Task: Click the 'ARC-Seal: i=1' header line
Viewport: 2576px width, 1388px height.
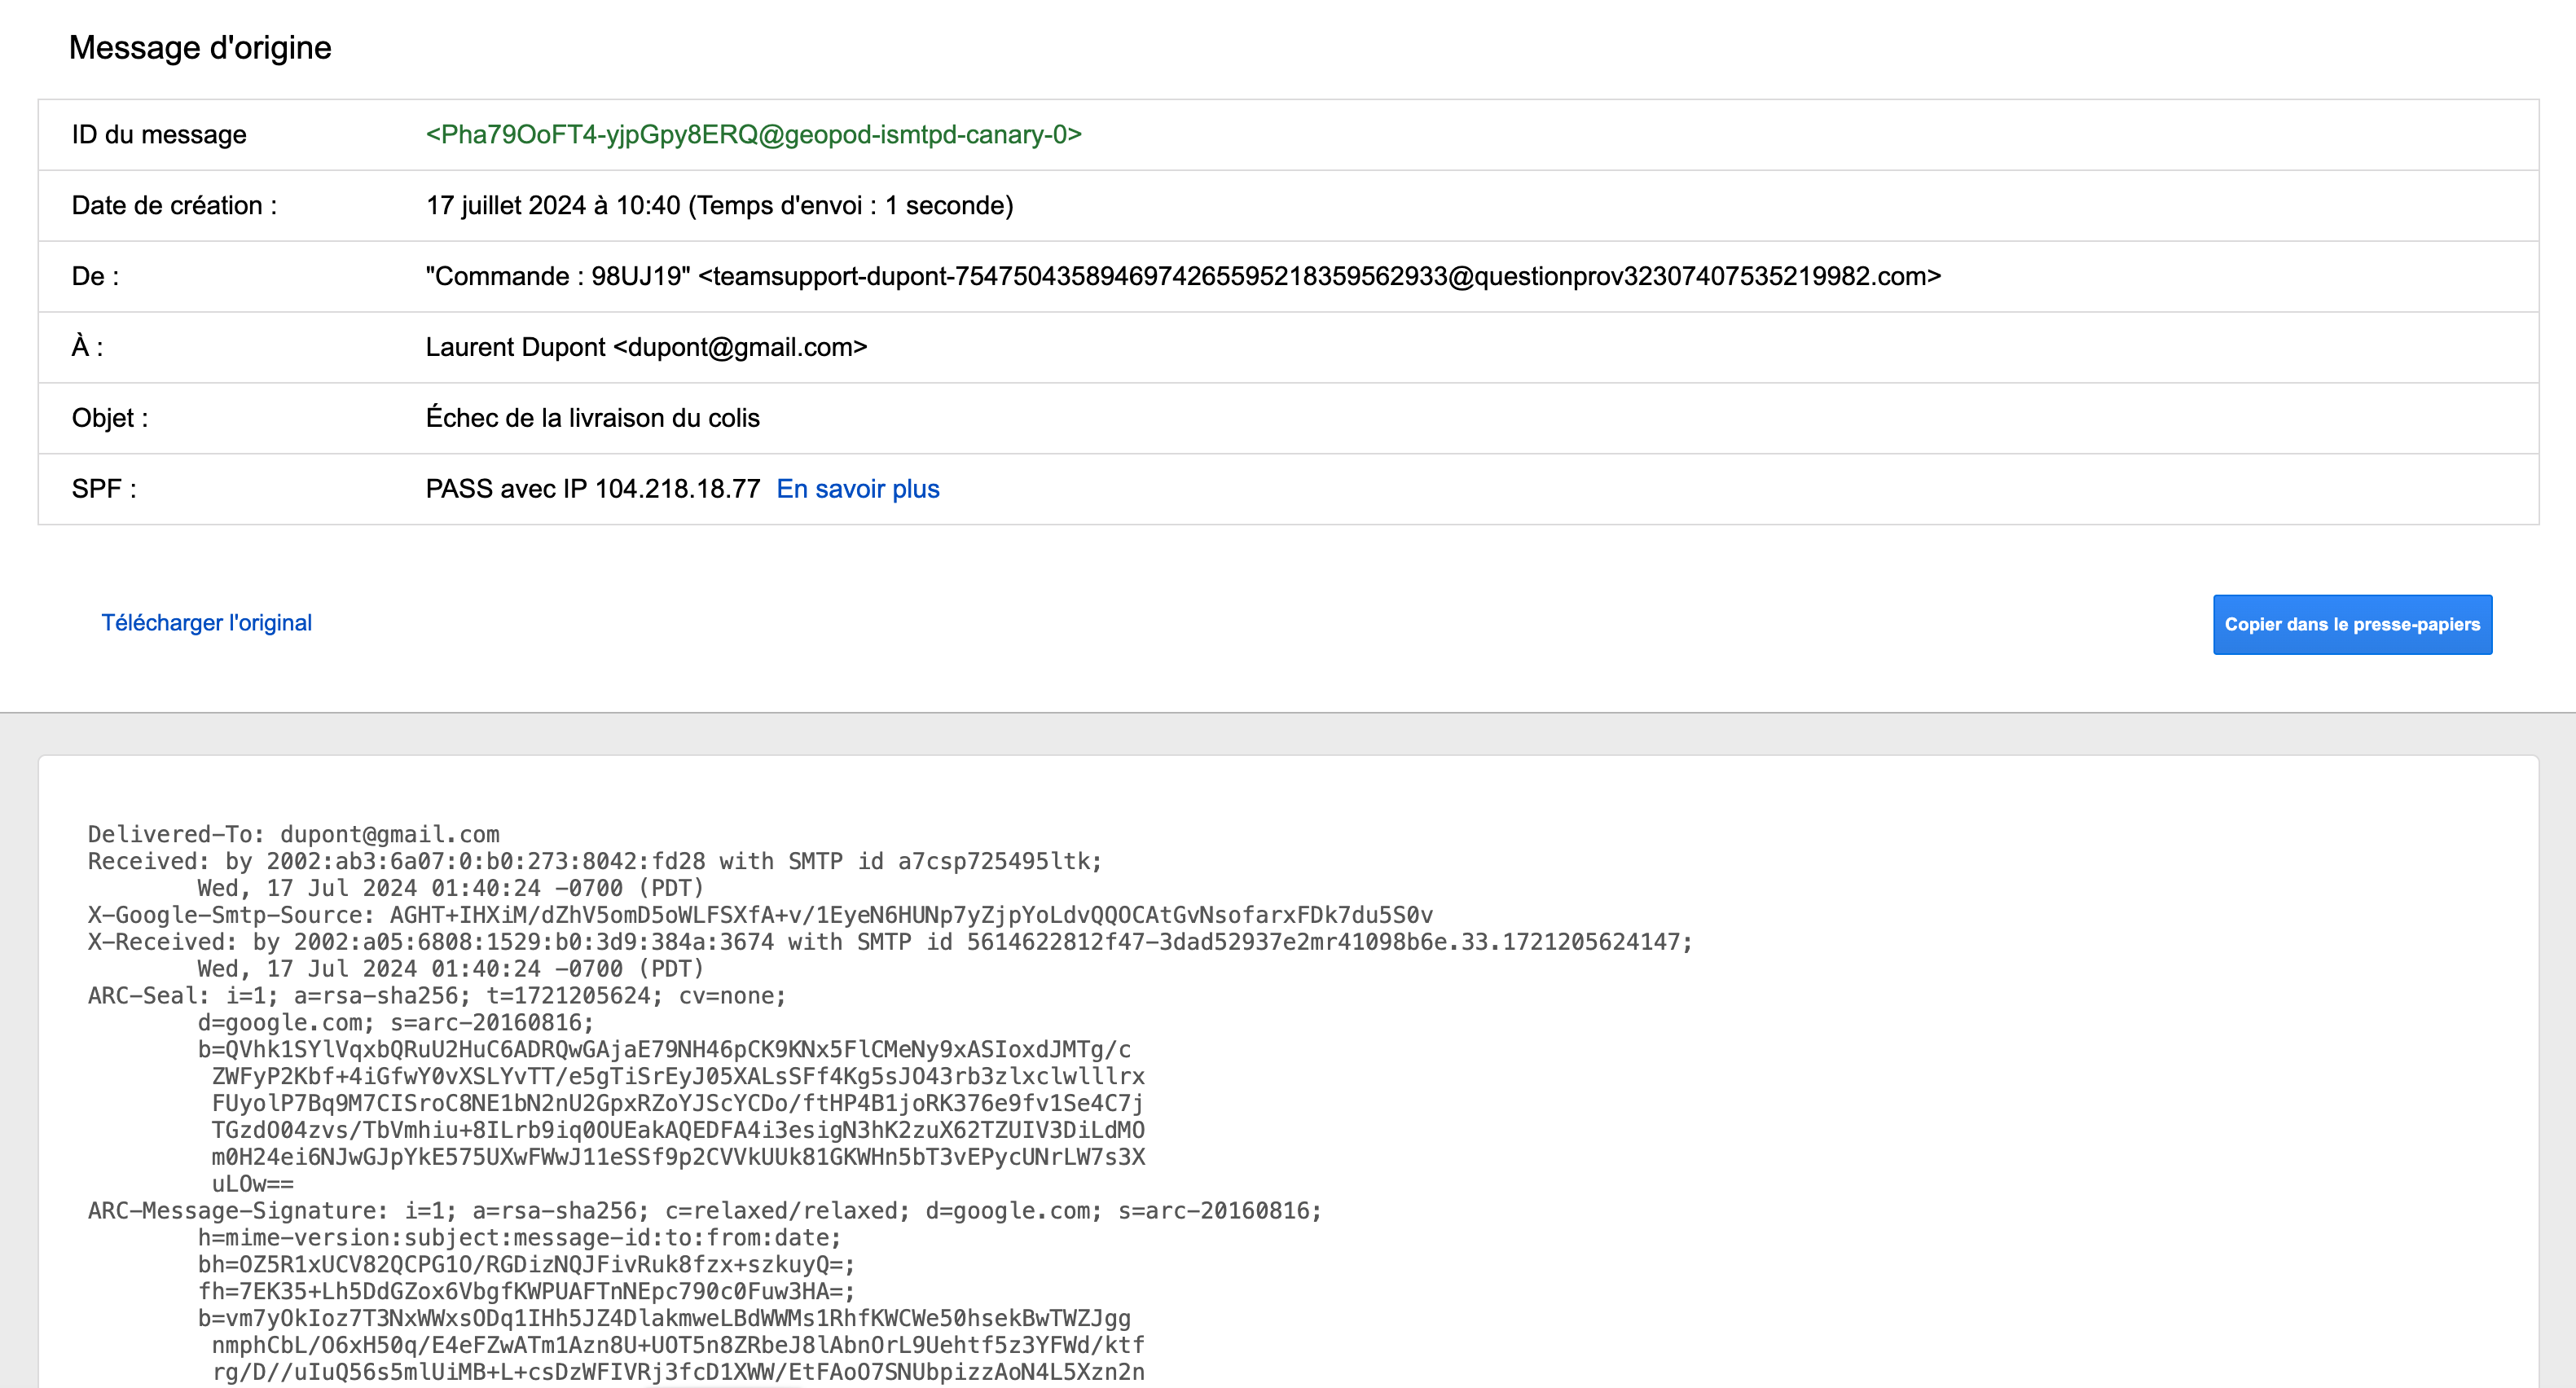Action: tap(437, 996)
